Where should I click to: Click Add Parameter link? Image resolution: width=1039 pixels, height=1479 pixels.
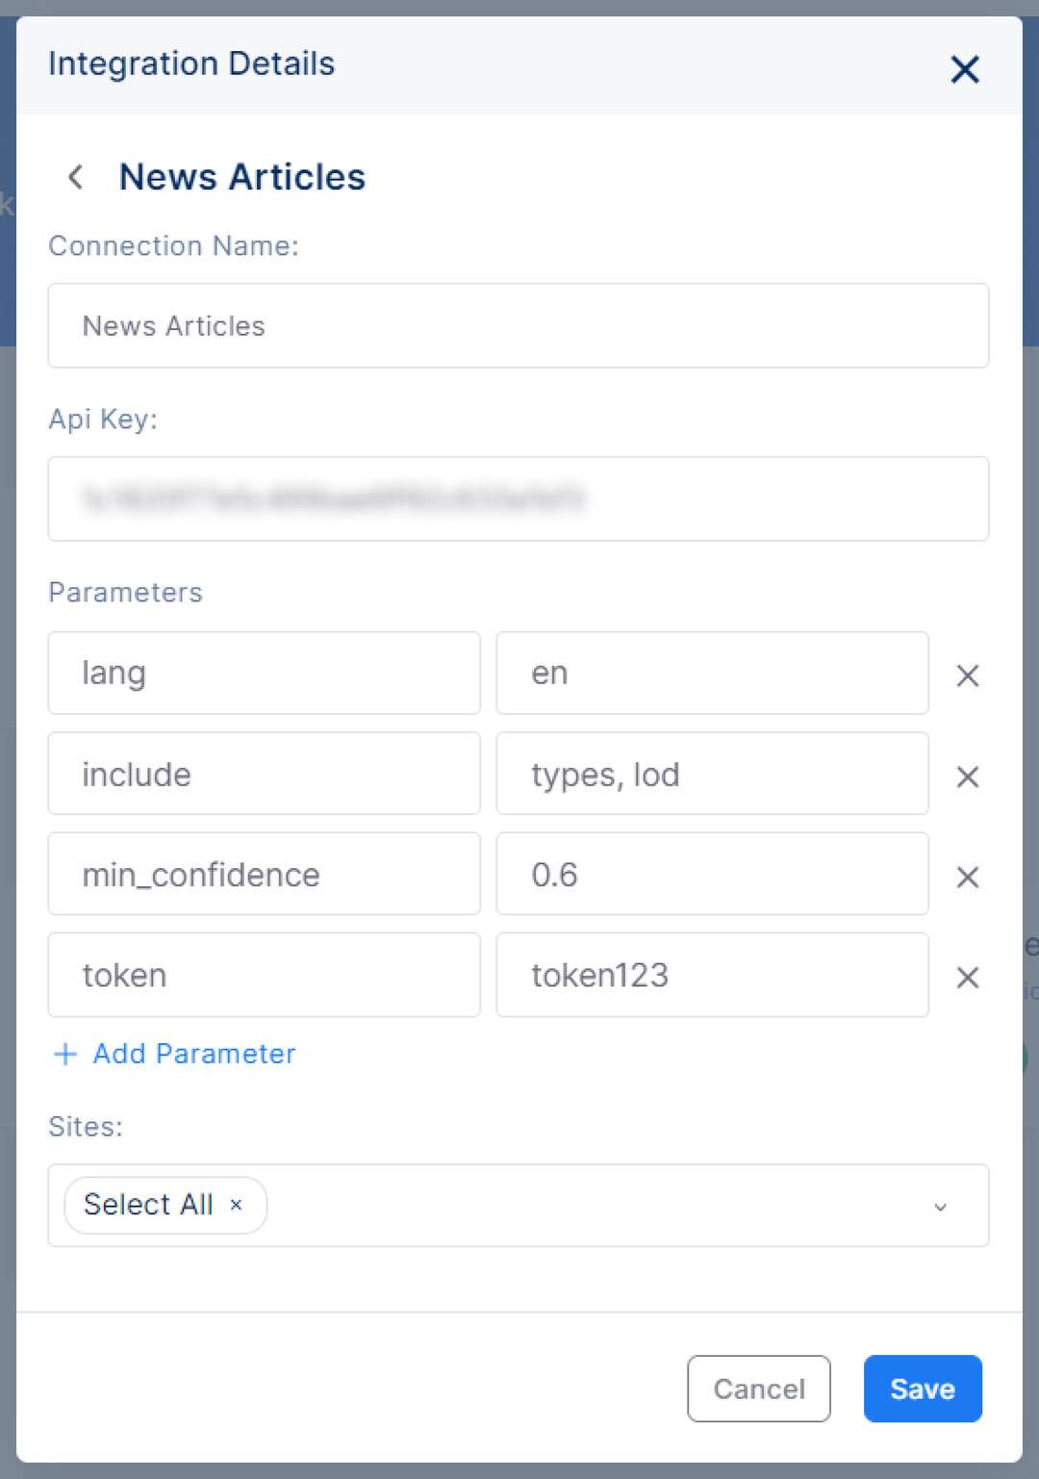pos(194,1054)
